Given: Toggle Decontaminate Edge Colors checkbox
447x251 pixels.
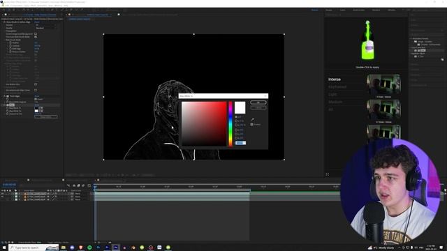Looking at the screenshot, I should point(36,90).
